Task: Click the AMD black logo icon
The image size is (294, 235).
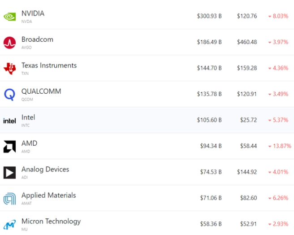Action: pos(9,147)
